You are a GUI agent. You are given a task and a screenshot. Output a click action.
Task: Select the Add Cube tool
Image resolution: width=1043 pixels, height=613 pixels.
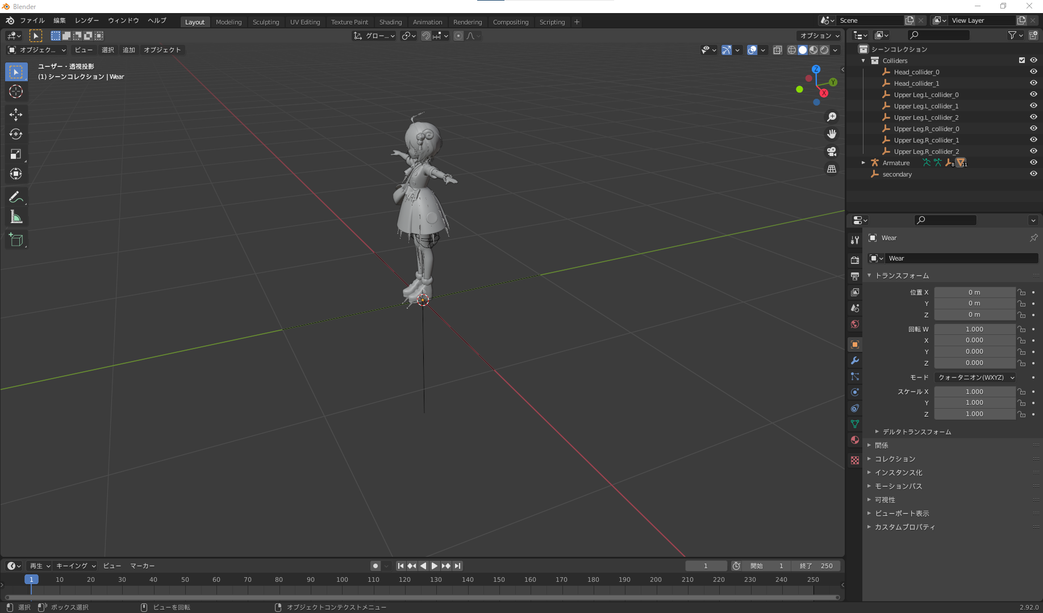(16, 240)
